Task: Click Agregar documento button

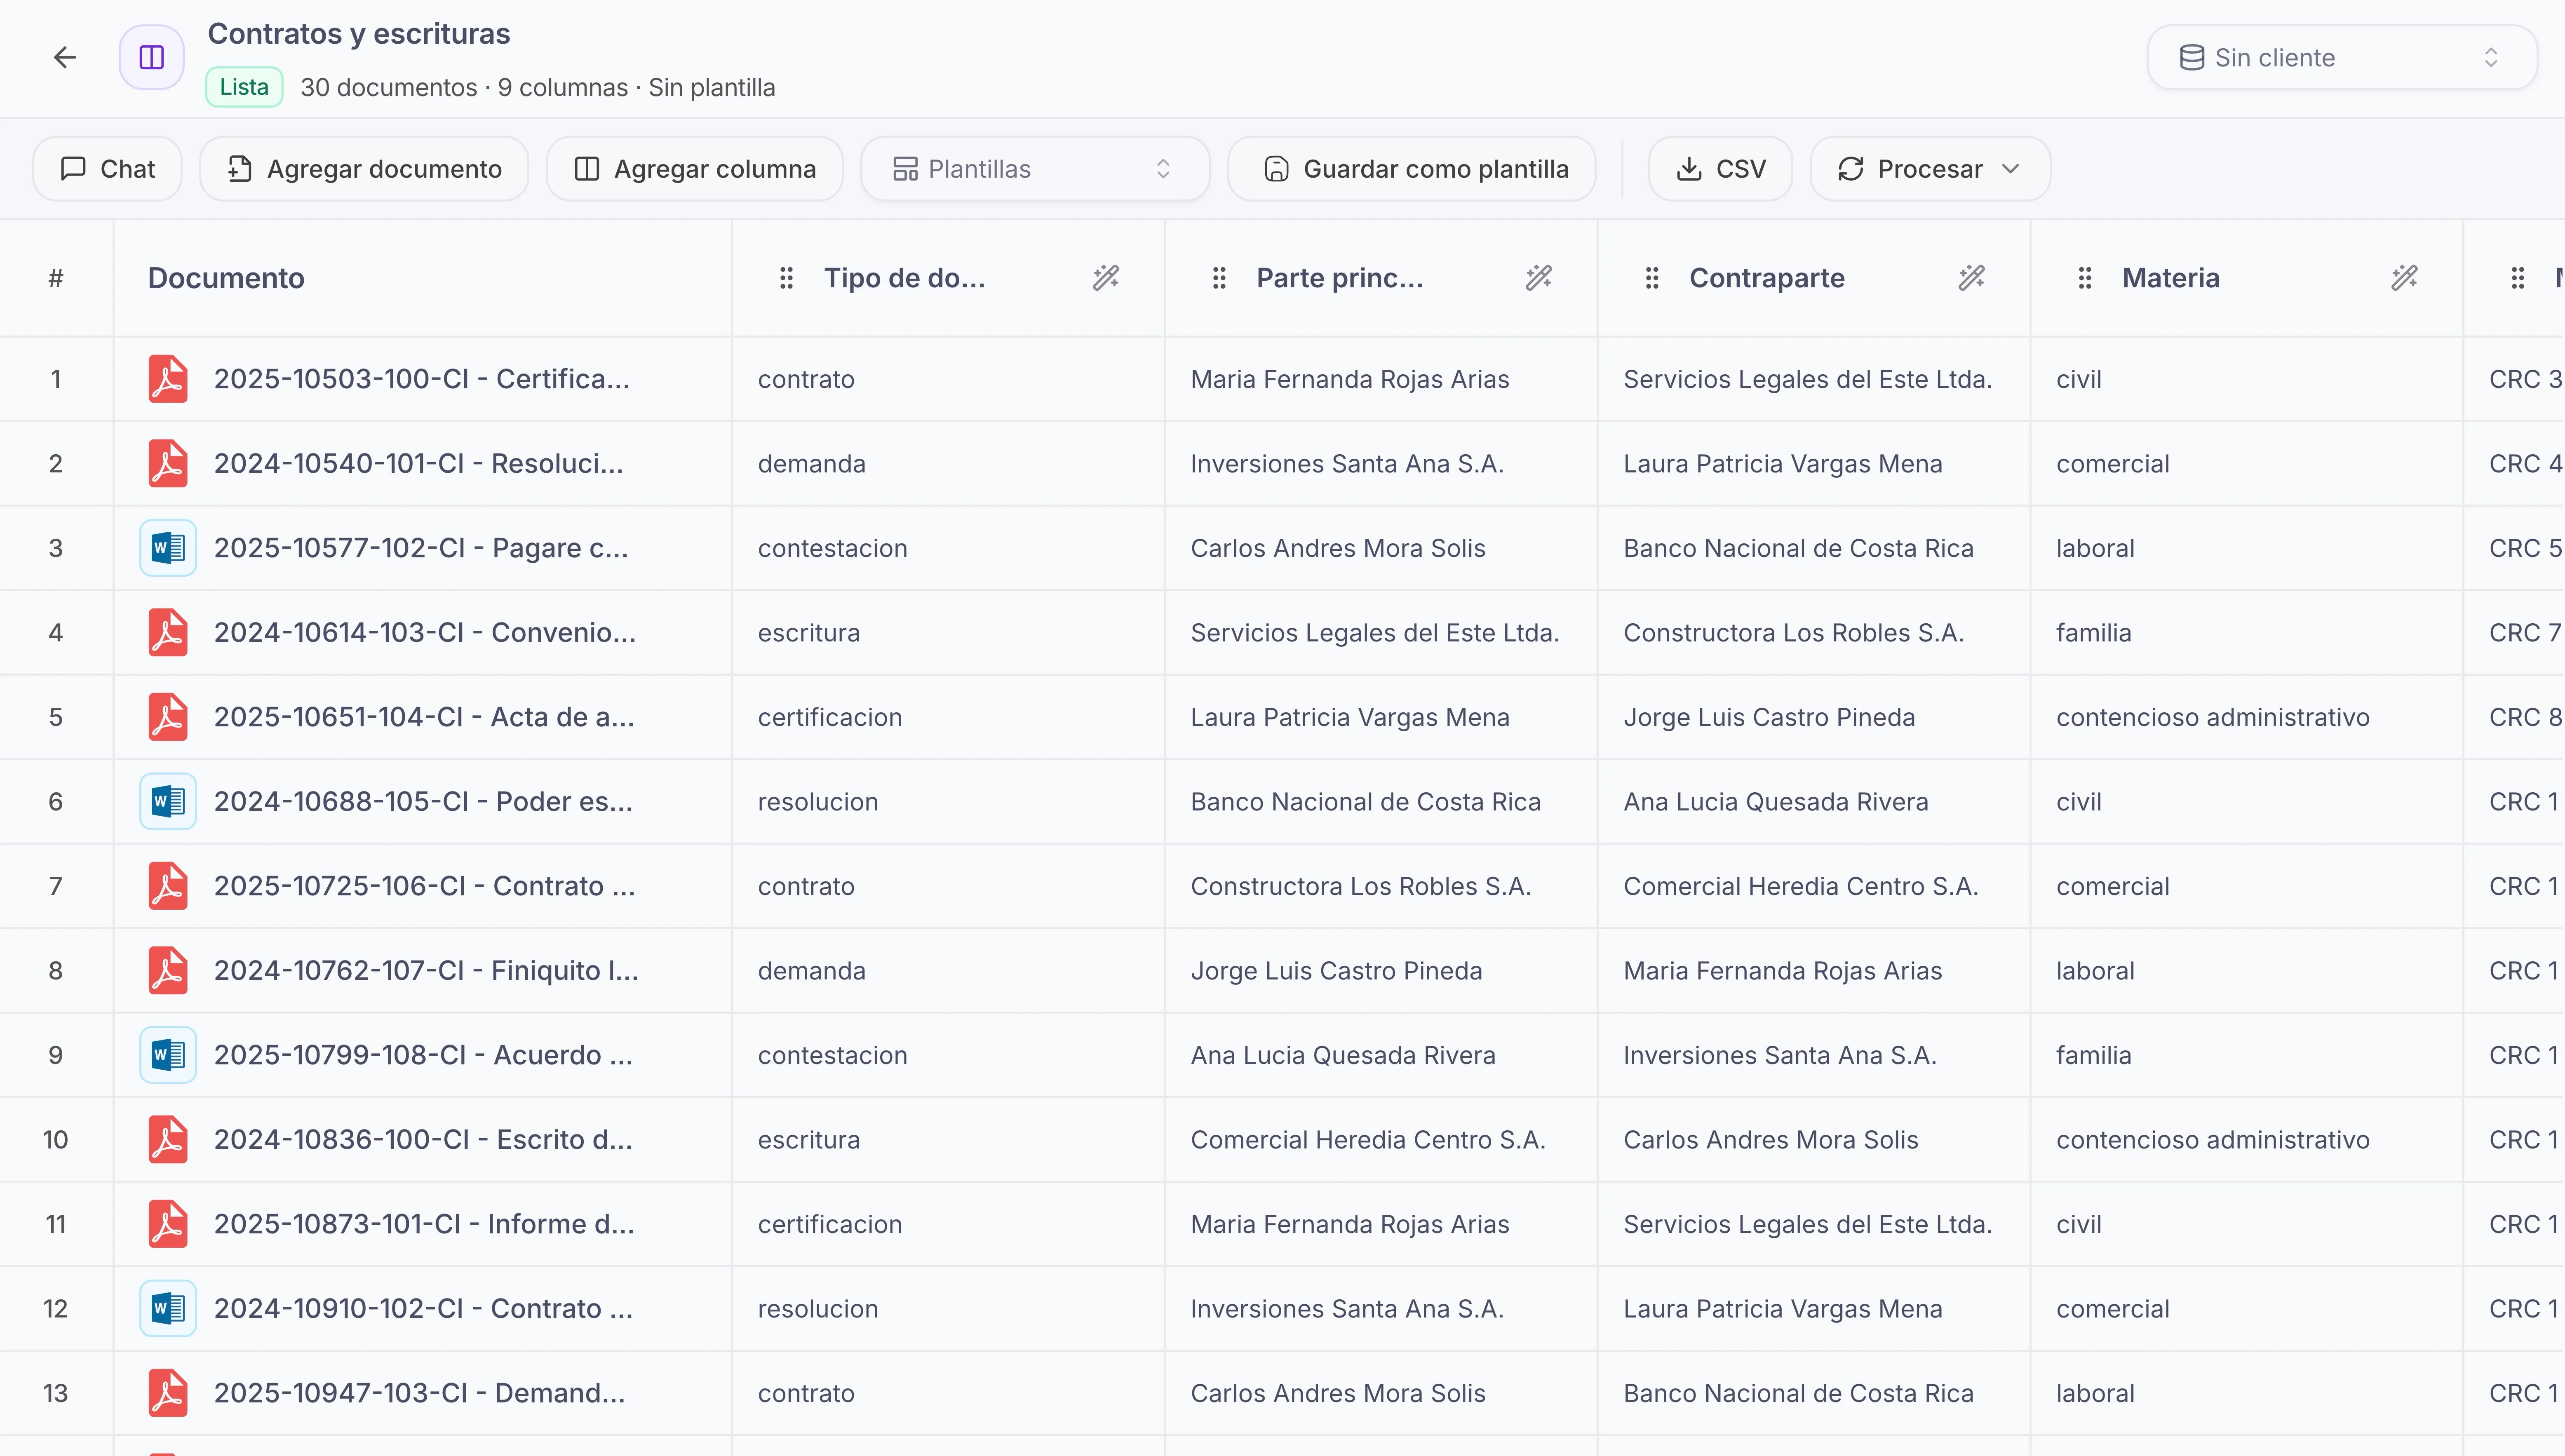Action: click(x=364, y=169)
